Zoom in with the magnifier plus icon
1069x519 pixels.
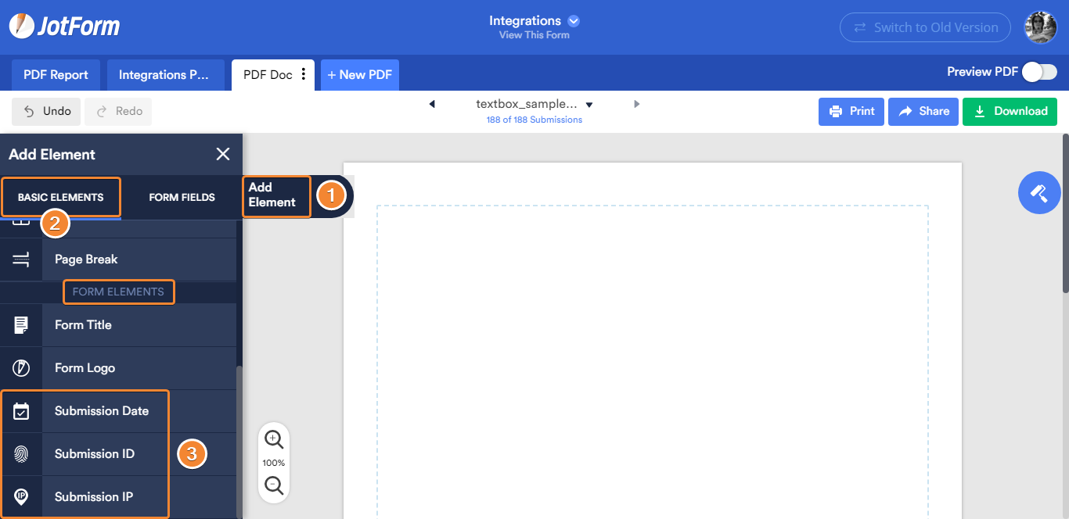tap(274, 440)
